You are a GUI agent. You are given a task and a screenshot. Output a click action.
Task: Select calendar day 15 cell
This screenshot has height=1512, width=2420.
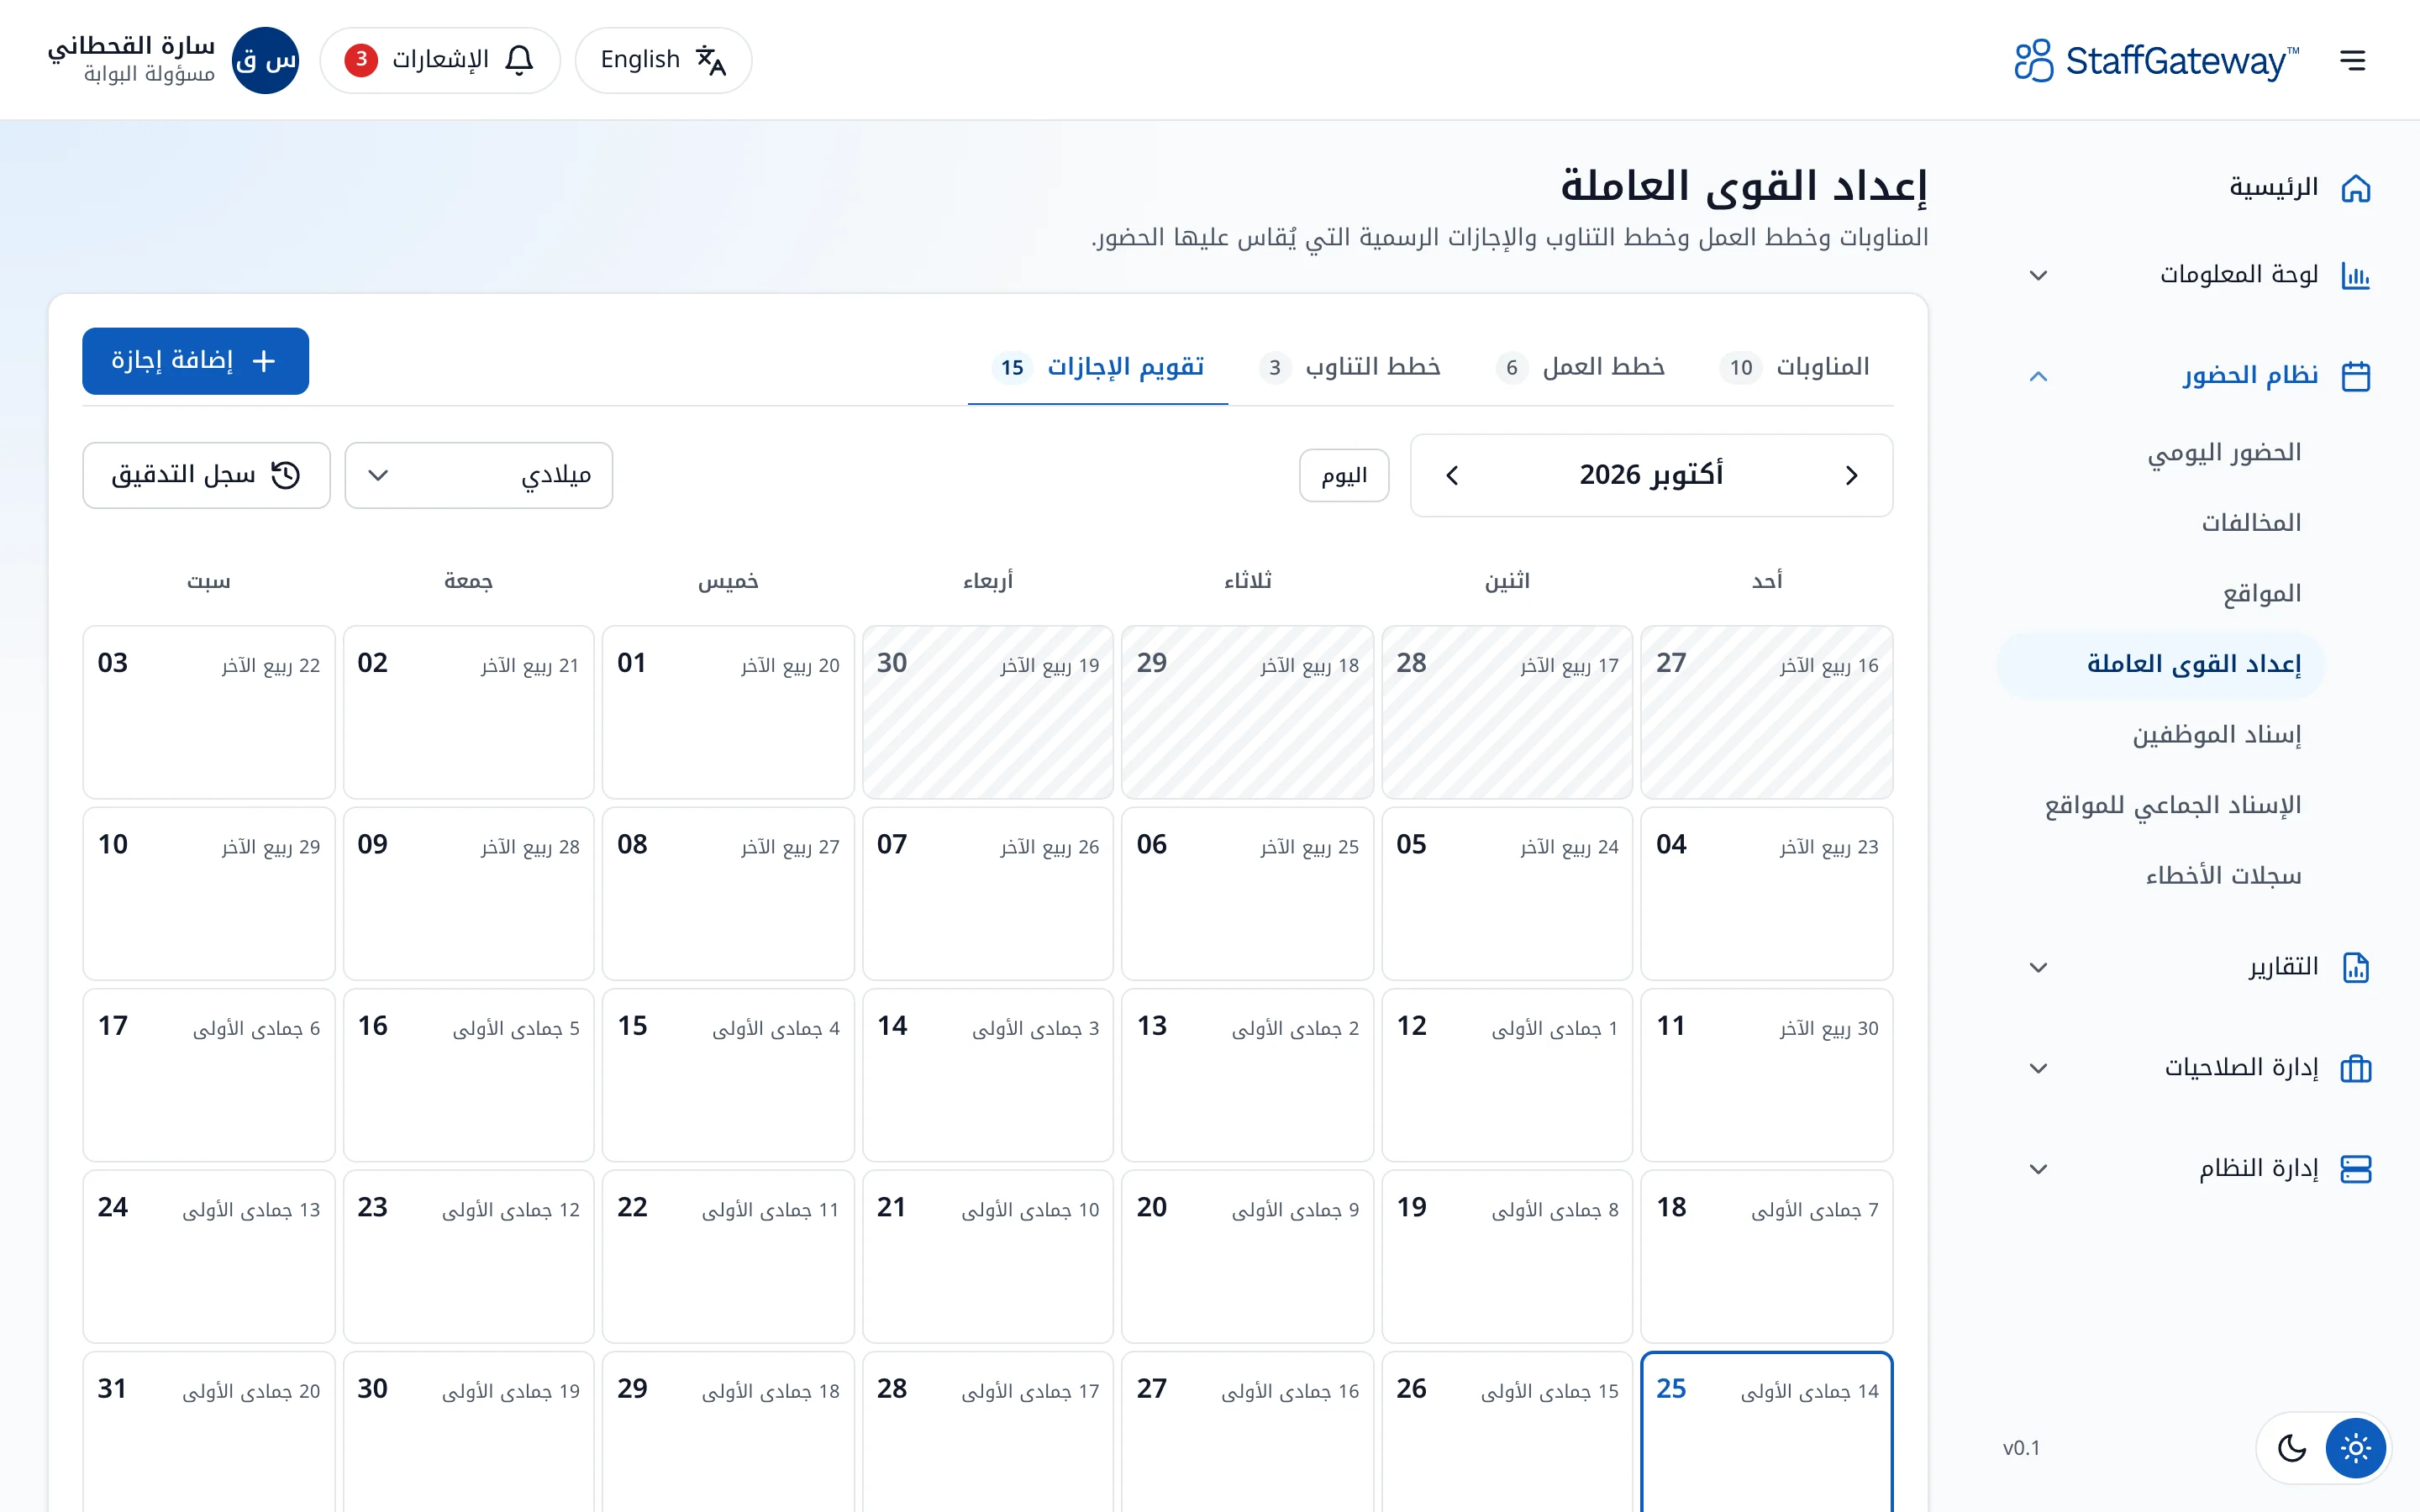[x=728, y=1075]
